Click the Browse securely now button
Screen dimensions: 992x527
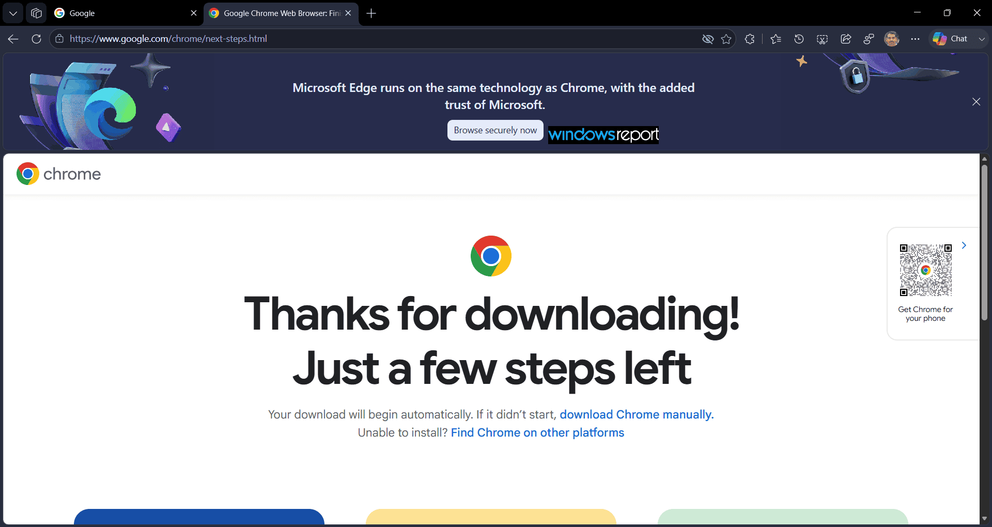tap(495, 130)
